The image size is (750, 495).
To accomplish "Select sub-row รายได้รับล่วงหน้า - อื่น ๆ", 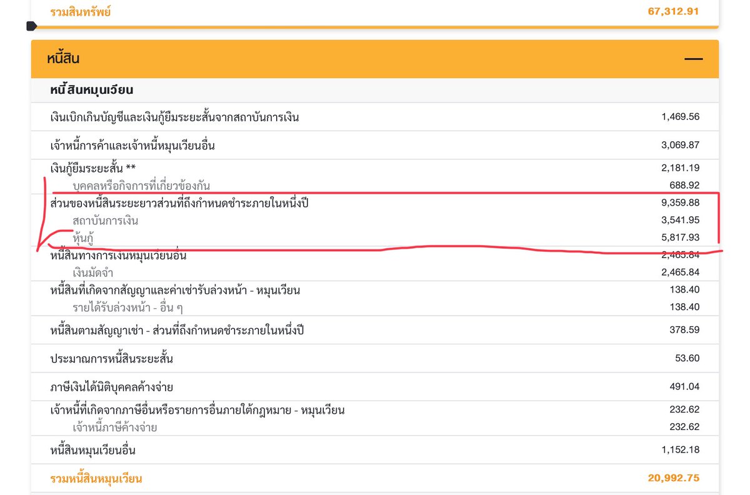I will tap(375, 307).
